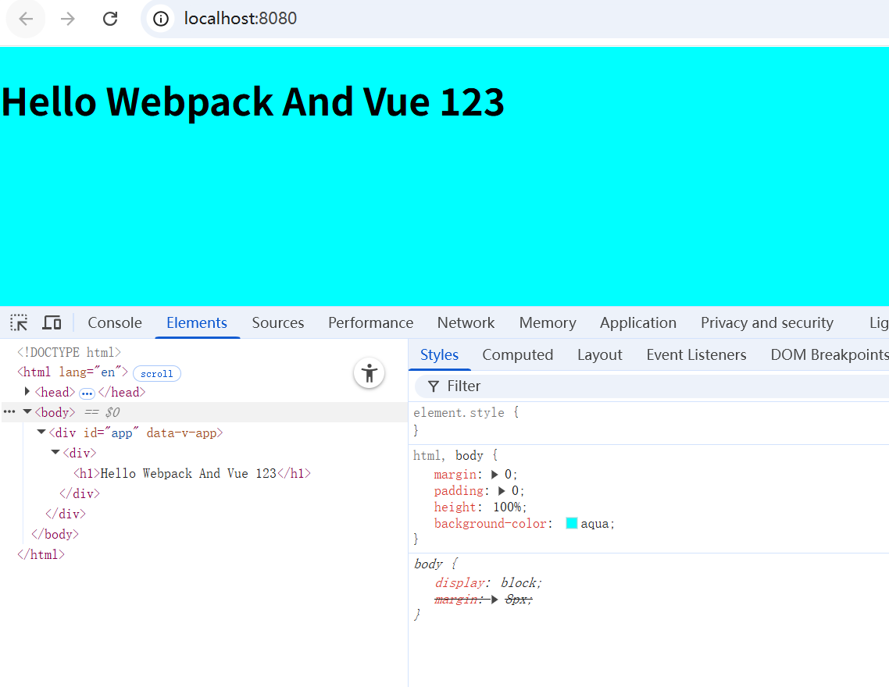Viewport: 889px width, 687px height.
Task: Open the aqua color swatch picker
Action: pos(572,523)
